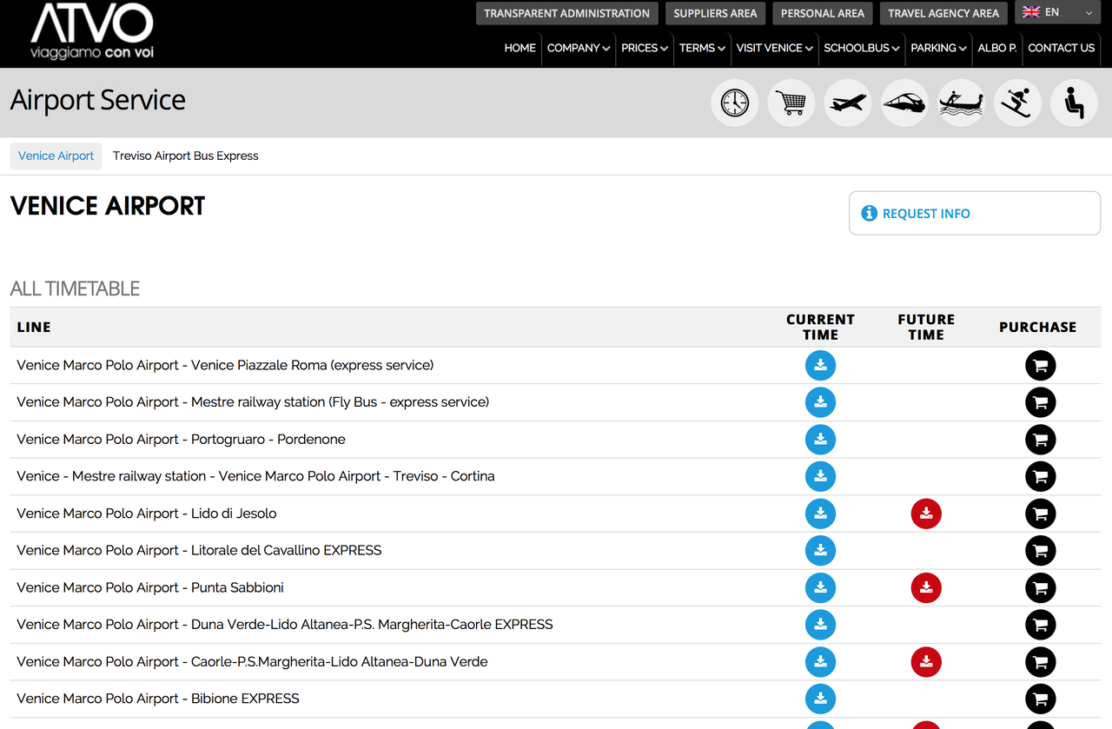Viewport: 1112px width, 729px height.
Task: Select the Mestre railway station Fly Bus line name
Action: pos(253,402)
